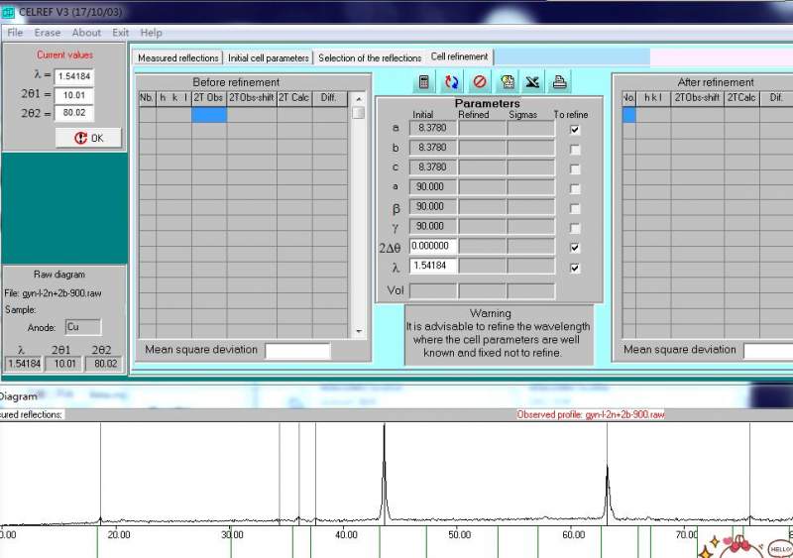Open the File menu

pos(15,33)
